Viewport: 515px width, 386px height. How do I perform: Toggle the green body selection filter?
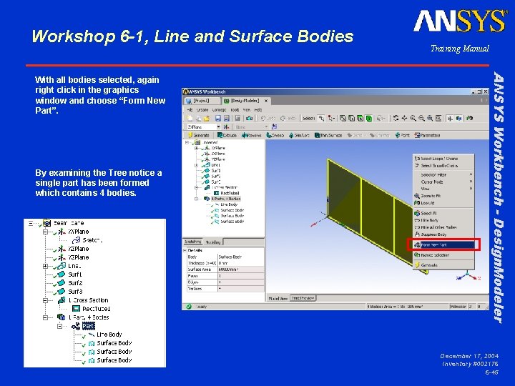pyautogui.click(x=369, y=118)
